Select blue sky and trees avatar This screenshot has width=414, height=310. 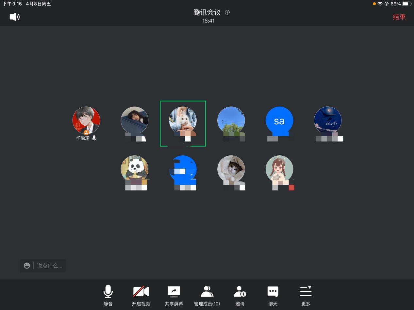click(x=231, y=120)
